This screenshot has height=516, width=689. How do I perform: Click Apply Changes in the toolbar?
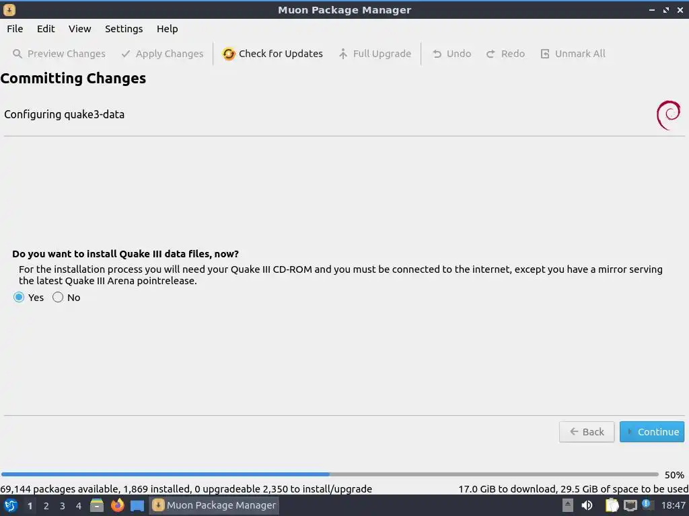(162, 54)
